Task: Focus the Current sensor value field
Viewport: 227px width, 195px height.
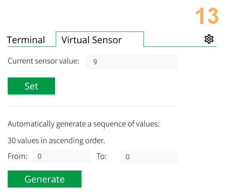Action: point(131,62)
